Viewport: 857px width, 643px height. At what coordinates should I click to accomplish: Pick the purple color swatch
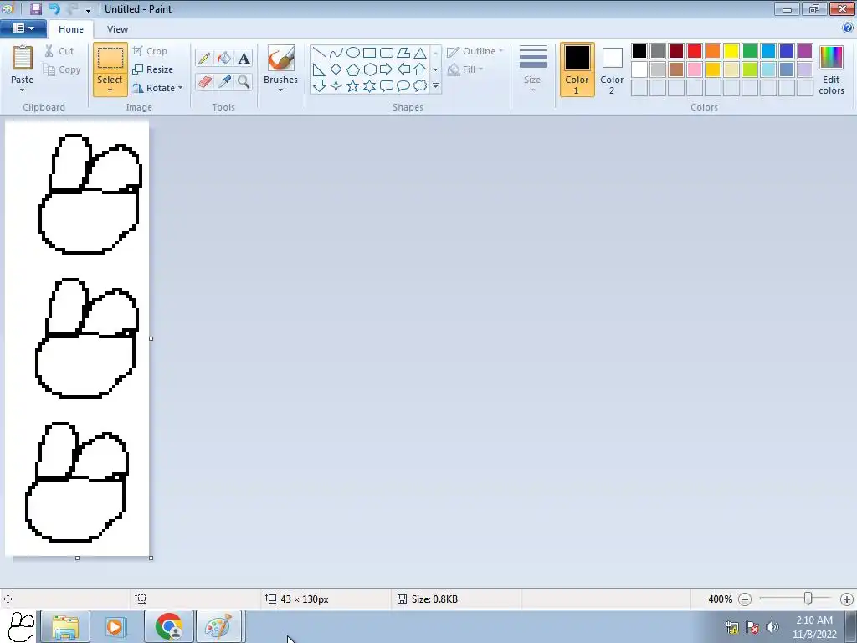click(804, 51)
